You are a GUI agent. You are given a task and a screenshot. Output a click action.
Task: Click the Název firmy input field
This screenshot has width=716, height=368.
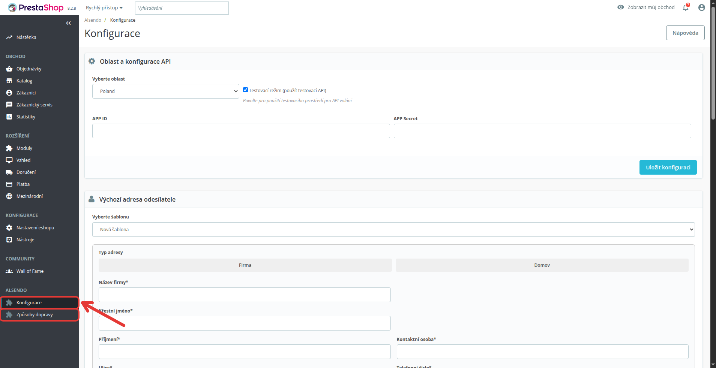pos(245,295)
